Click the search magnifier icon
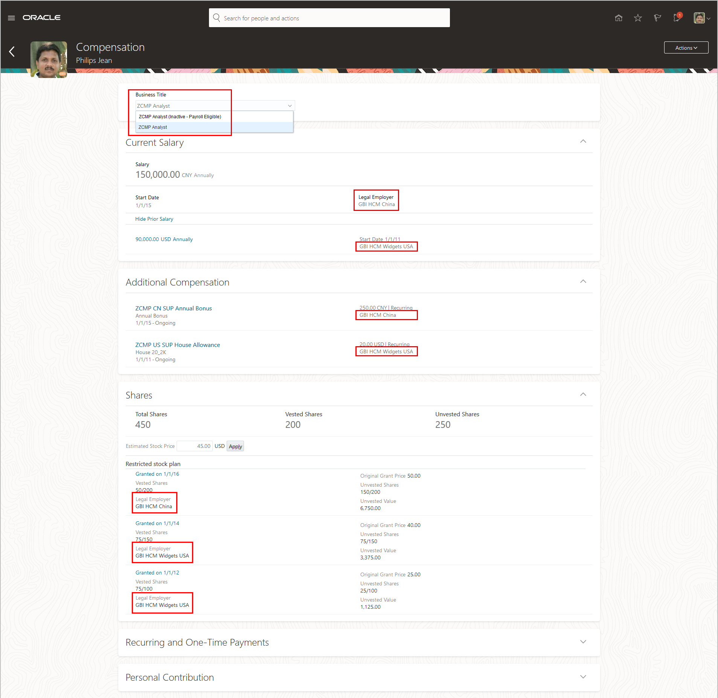 (x=216, y=18)
